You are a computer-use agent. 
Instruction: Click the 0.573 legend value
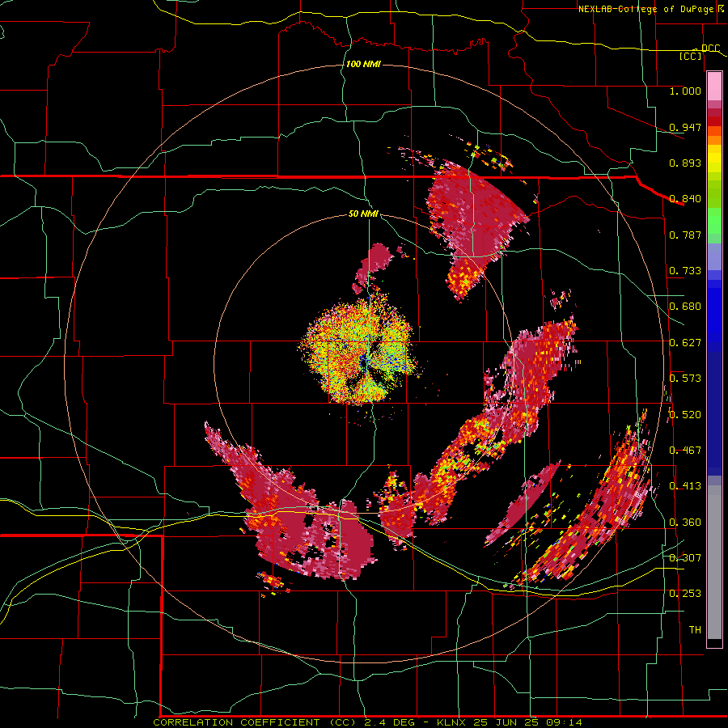coord(685,379)
